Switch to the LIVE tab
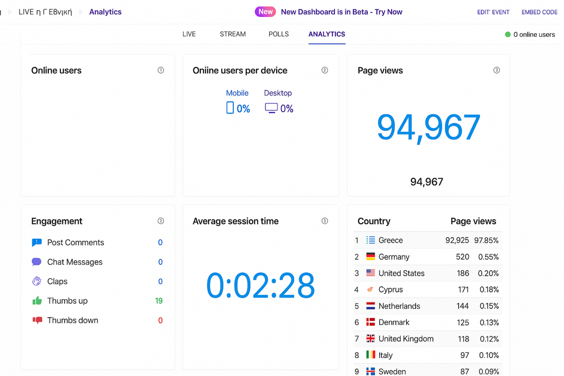The height and width of the screenshot is (376, 564). click(x=189, y=34)
